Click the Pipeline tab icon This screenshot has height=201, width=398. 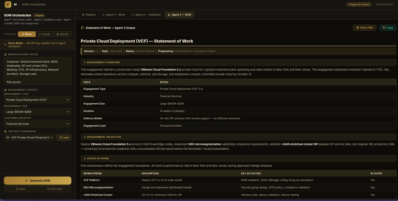click(83, 15)
